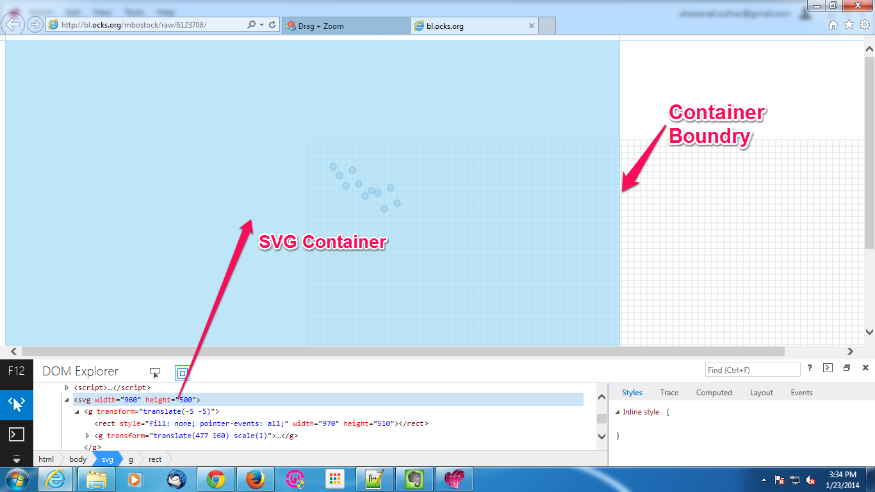Image resolution: width=875 pixels, height=492 pixels.
Task: Click the page scrollbar down arrow
Action: (869, 332)
